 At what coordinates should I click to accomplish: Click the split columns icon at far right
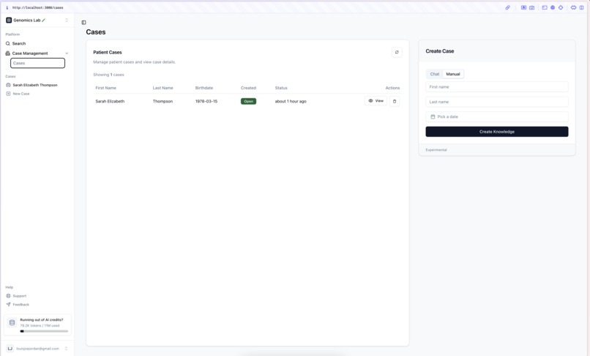(x=581, y=7)
